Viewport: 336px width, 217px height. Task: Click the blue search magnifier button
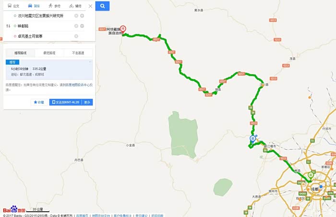[x=102, y=6]
